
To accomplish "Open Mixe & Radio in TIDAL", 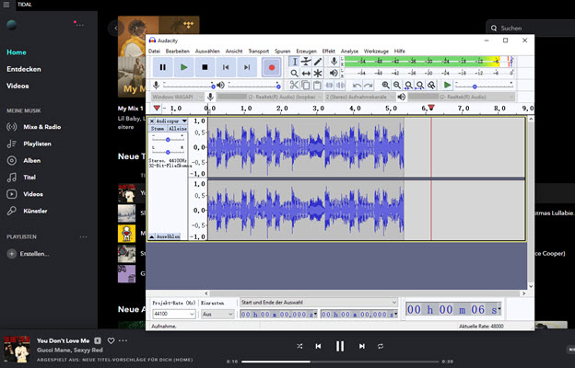I will 34,127.
